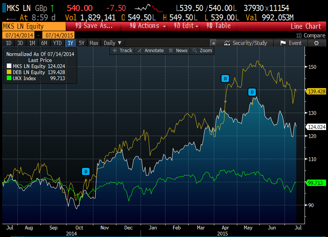Click the start date field 07/14/2014
Screen dimensions: 328x237
coord(17,35)
